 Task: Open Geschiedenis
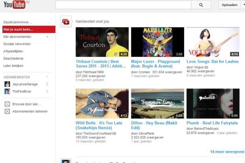point(13,59)
